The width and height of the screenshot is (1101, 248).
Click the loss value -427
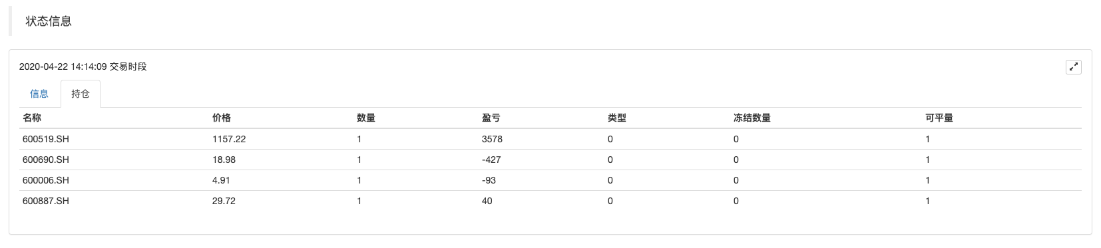(491, 160)
